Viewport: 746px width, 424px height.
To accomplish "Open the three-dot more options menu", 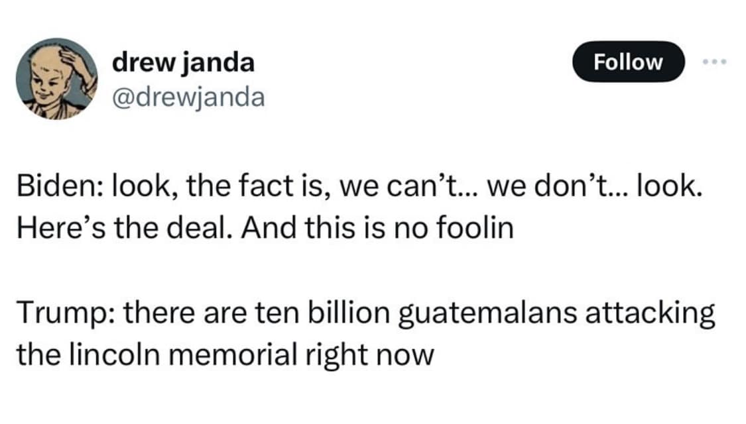I will tap(715, 62).
